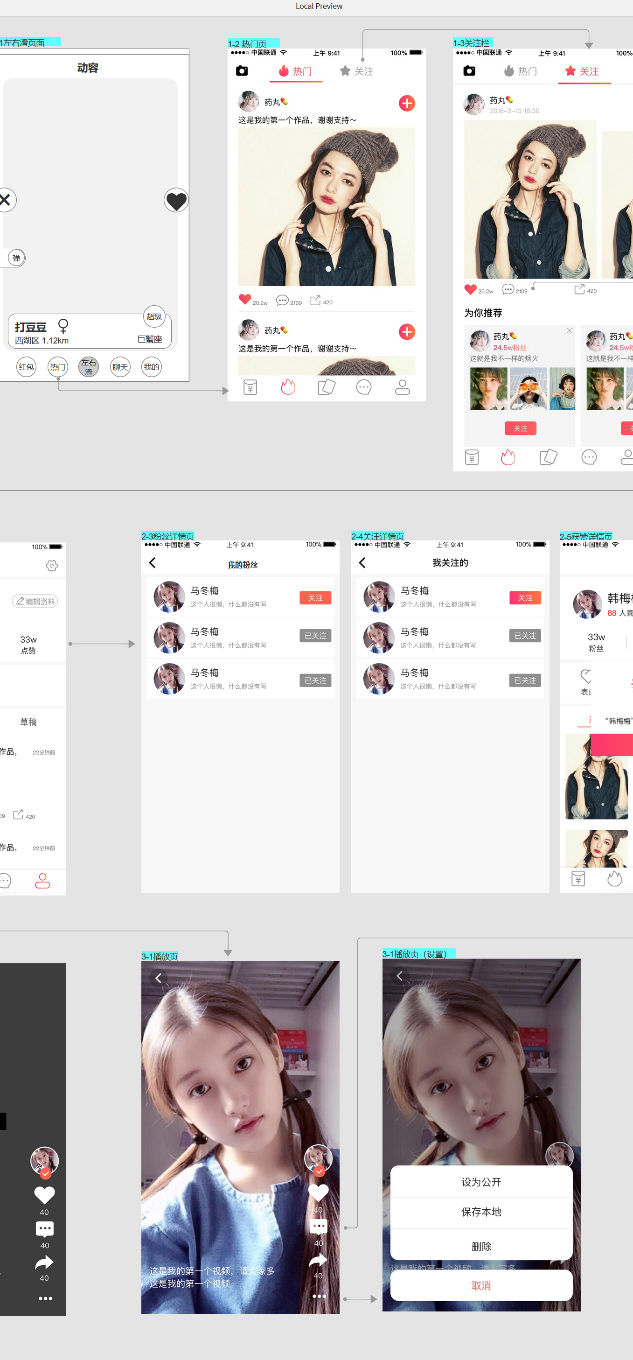Toggle 已关注 for second 马冬梅 in 我关注的

(525, 636)
